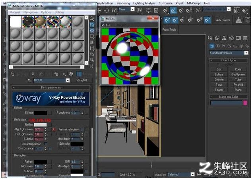Open the Selected key filter dropdown
Viewport: 252px width, 179px height.
[x=192, y=175]
